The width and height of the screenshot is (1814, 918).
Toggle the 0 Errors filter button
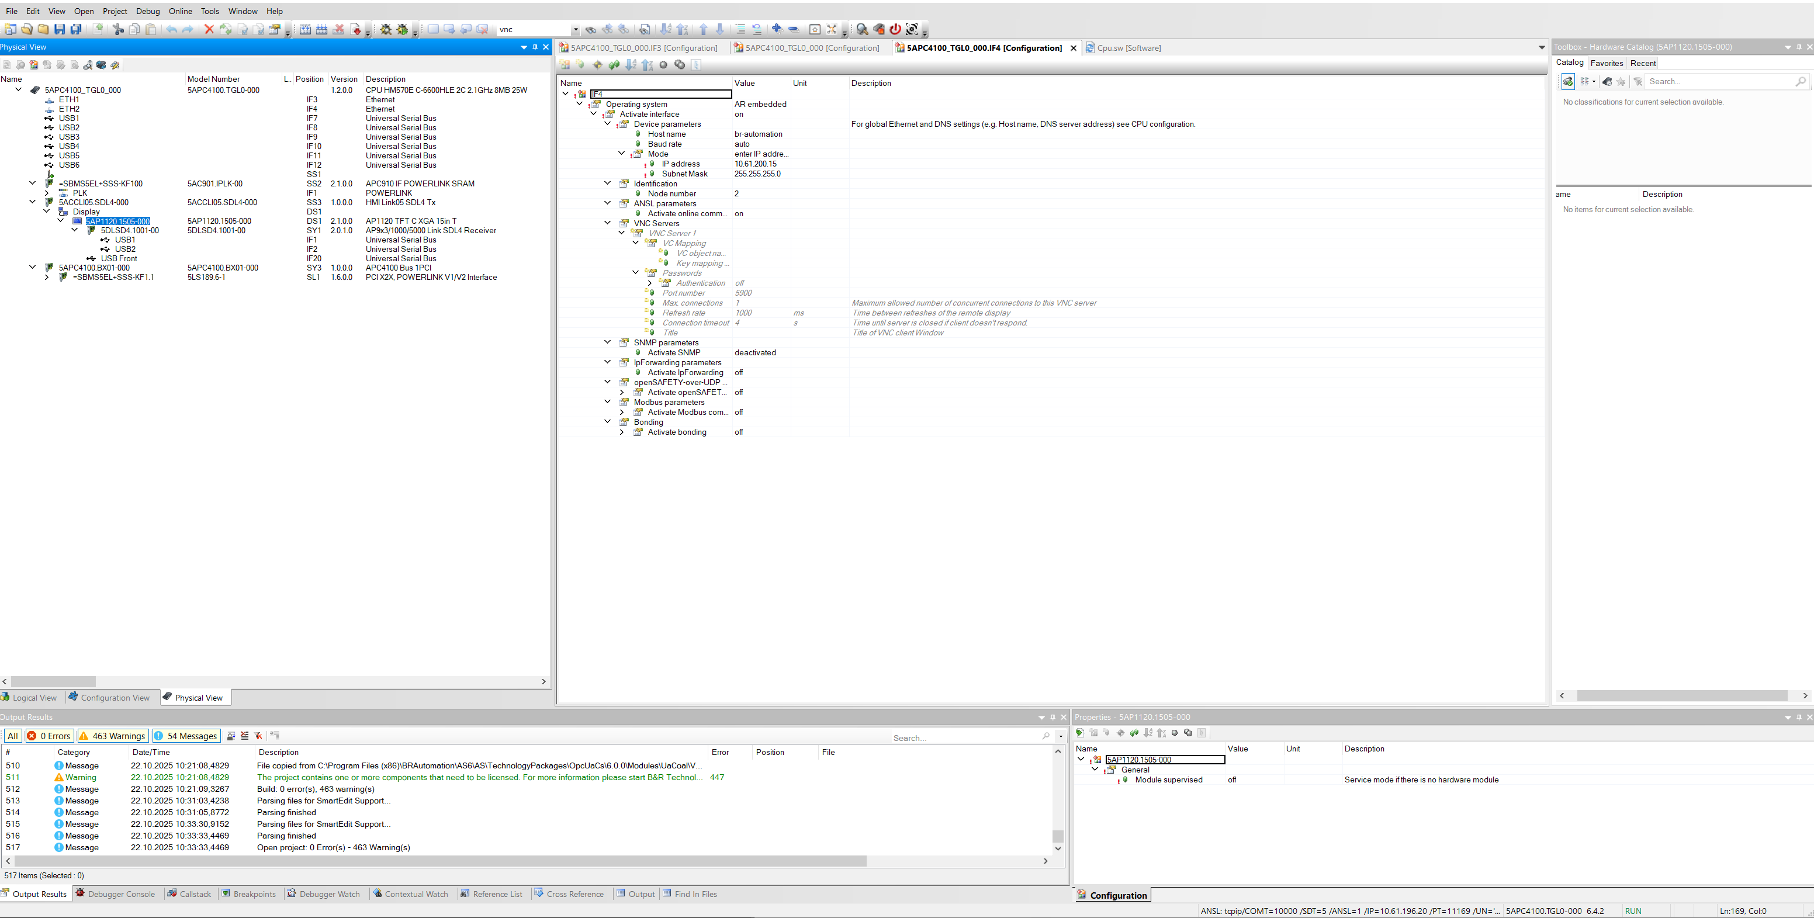tap(50, 736)
